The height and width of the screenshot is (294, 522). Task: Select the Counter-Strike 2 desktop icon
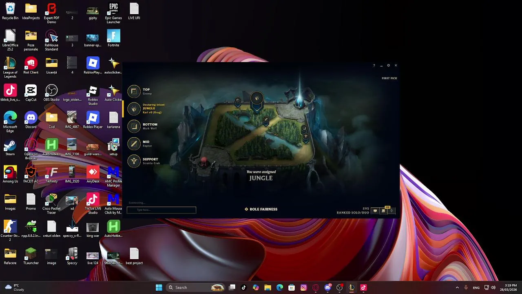(x=10, y=231)
